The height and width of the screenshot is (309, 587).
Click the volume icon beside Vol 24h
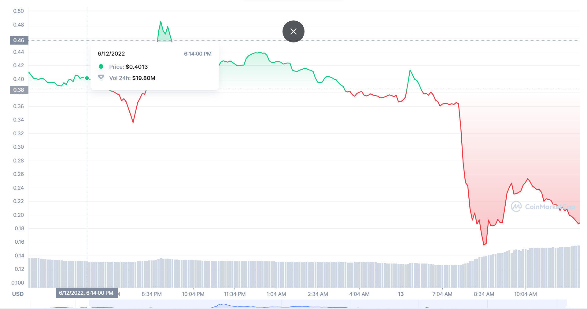[x=101, y=77]
